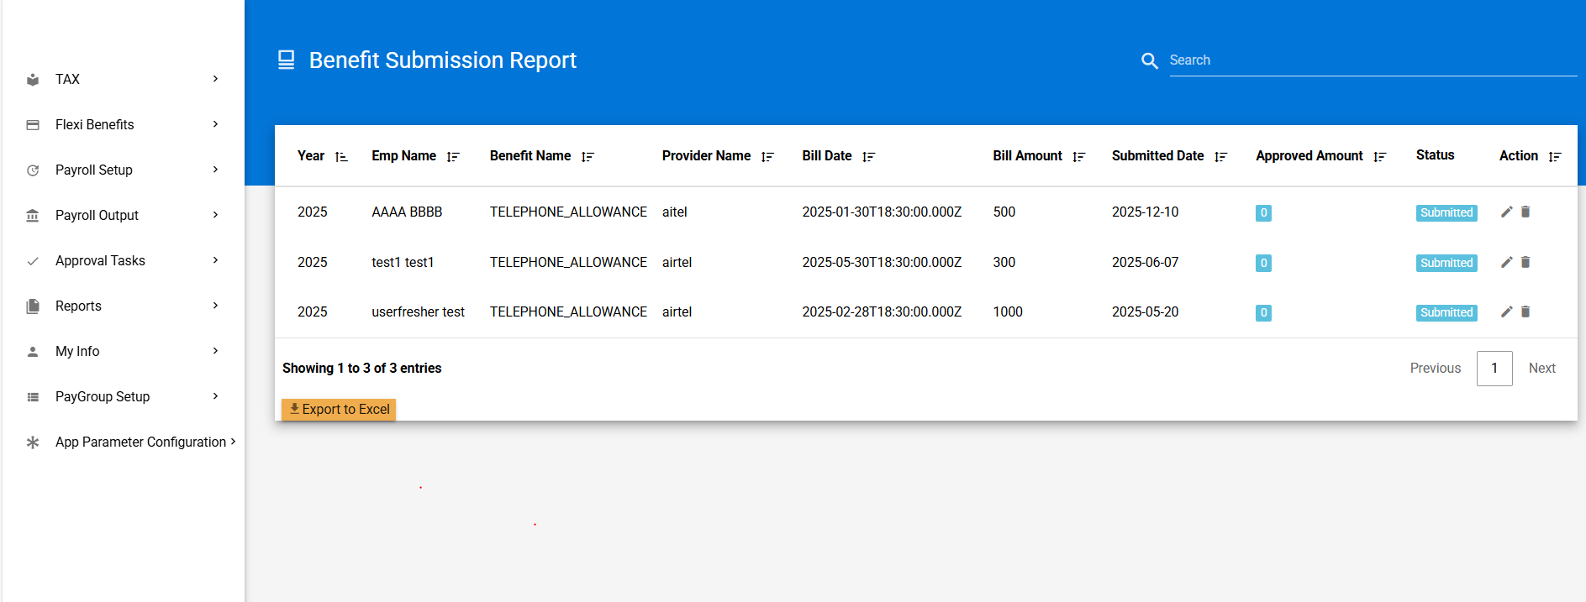Click the edit pencil for AAAA BBBB row
Viewport: 1586px width, 602px height.
[1506, 212]
